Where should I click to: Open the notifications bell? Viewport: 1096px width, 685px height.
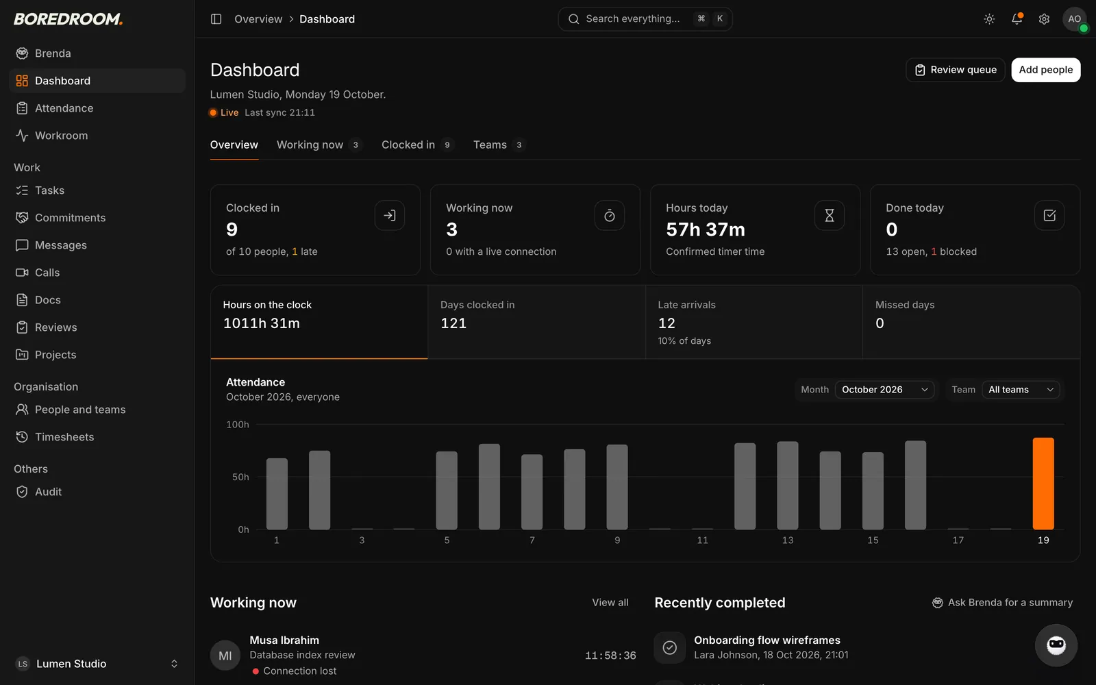[1017, 19]
